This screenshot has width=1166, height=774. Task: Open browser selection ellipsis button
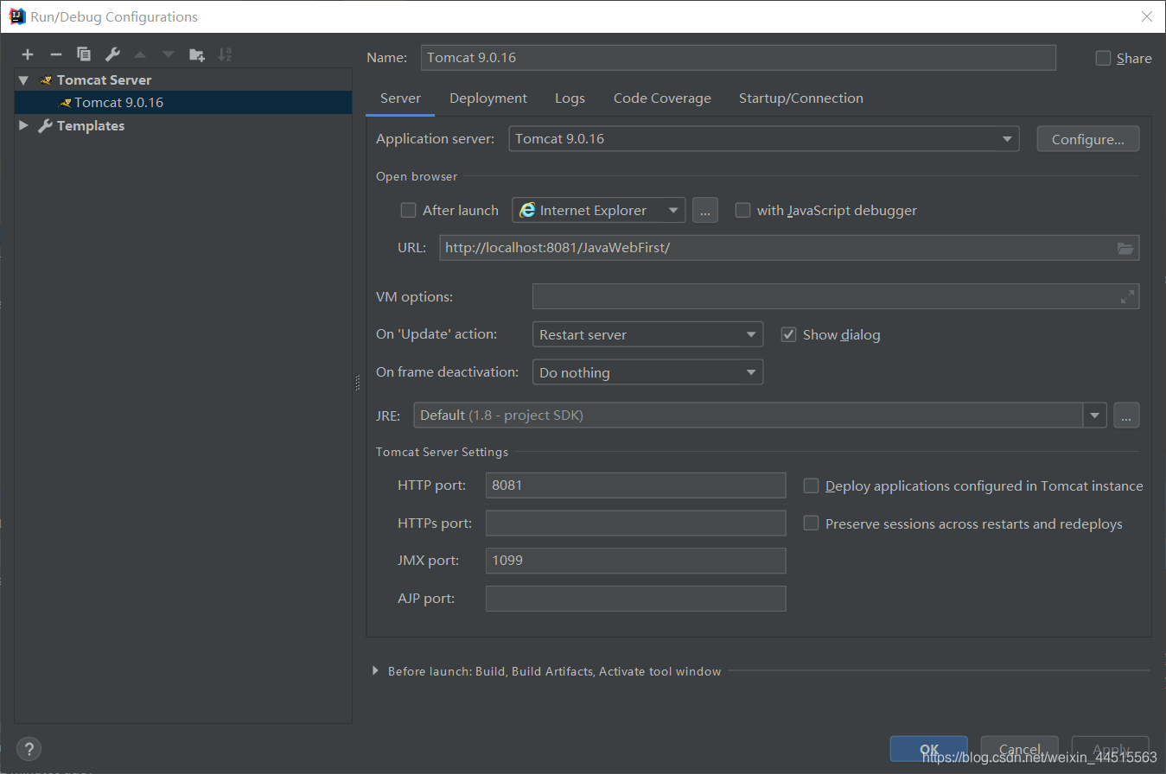point(705,210)
